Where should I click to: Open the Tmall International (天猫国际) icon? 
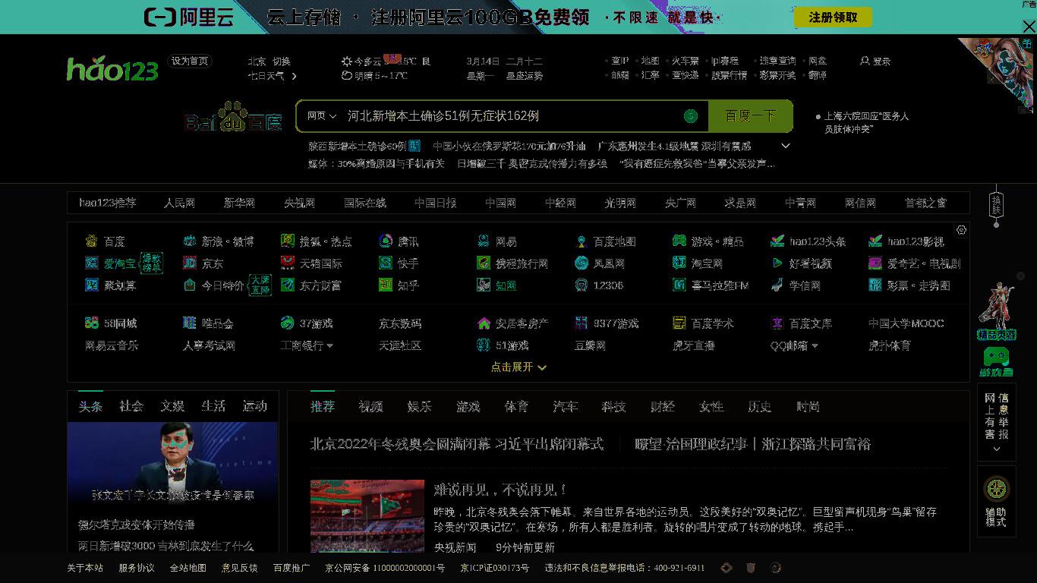pyautogui.click(x=287, y=263)
